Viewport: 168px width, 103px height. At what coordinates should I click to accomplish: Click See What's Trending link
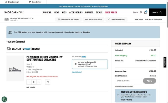[118, 19]
